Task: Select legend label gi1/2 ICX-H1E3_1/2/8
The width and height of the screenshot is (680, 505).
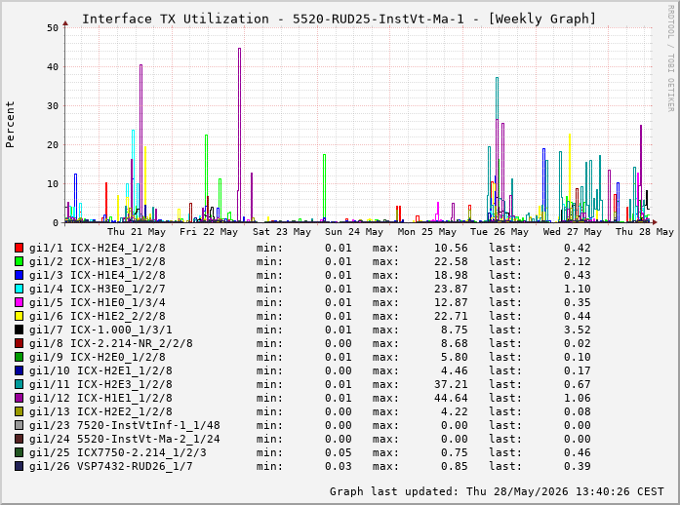Action: (x=98, y=261)
